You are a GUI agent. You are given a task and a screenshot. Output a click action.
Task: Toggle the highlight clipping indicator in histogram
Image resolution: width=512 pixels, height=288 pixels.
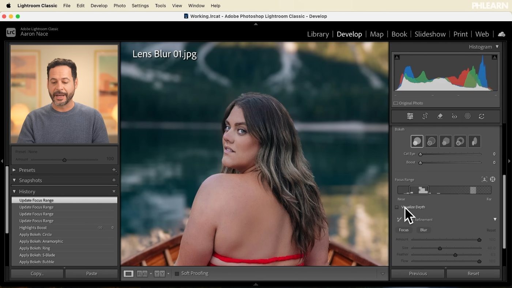click(494, 57)
